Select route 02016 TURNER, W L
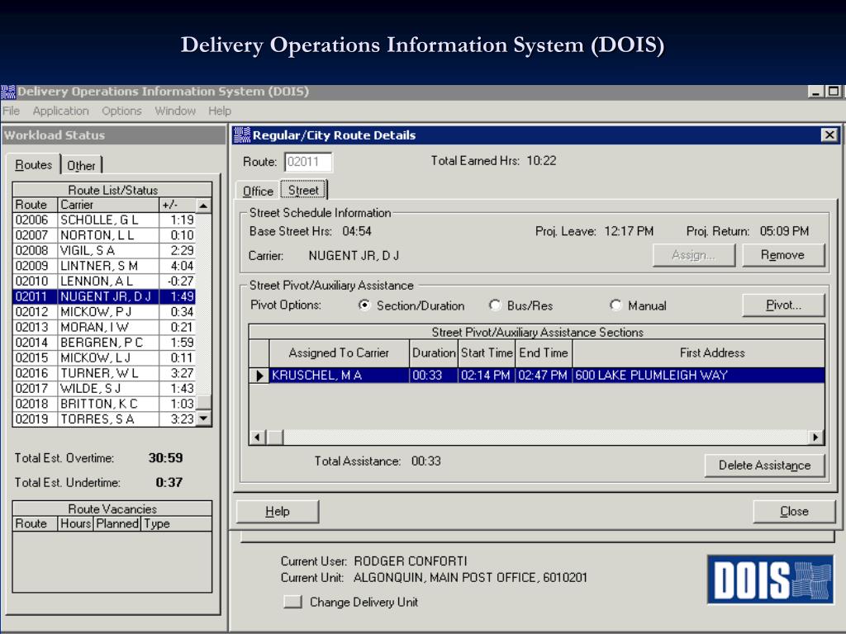The height and width of the screenshot is (634, 846). (104, 373)
